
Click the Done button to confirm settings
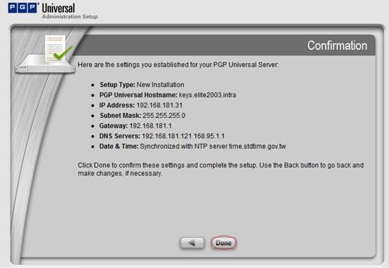pyautogui.click(x=223, y=243)
